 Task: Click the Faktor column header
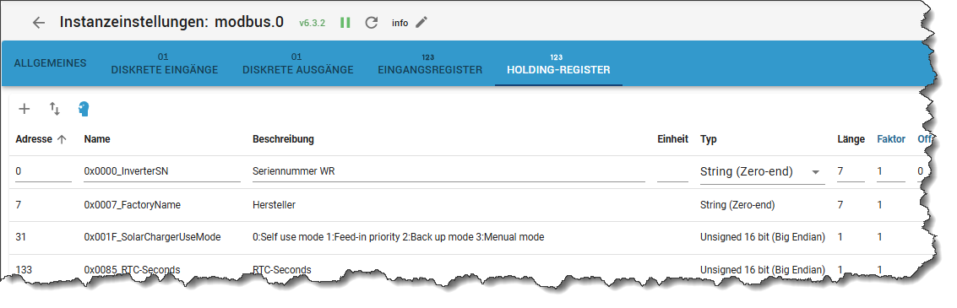[x=891, y=139]
